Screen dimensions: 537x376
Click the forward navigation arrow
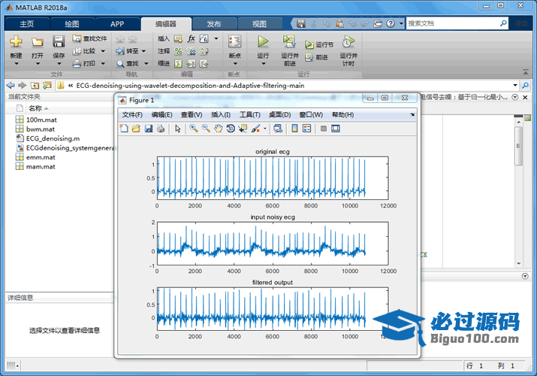(x=23, y=85)
